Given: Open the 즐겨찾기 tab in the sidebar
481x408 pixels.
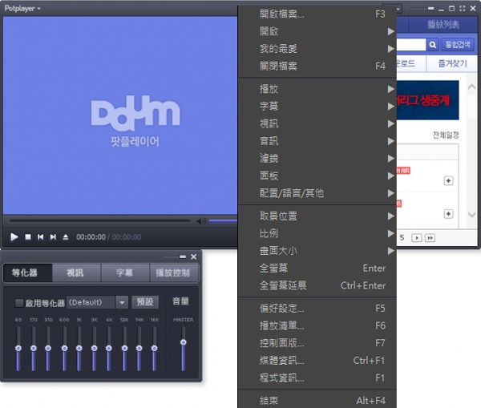Looking at the screenshot, I should tap(452, 63).
